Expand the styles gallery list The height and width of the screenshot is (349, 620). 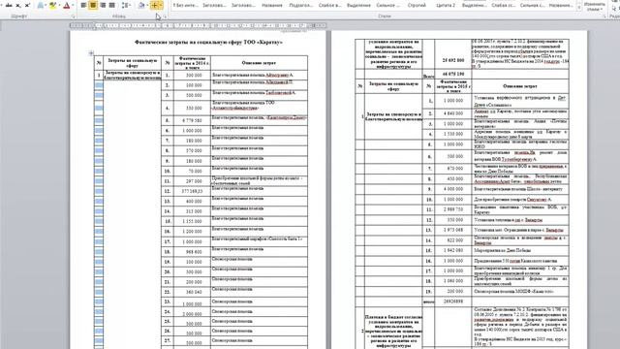(x=579, y=8)
